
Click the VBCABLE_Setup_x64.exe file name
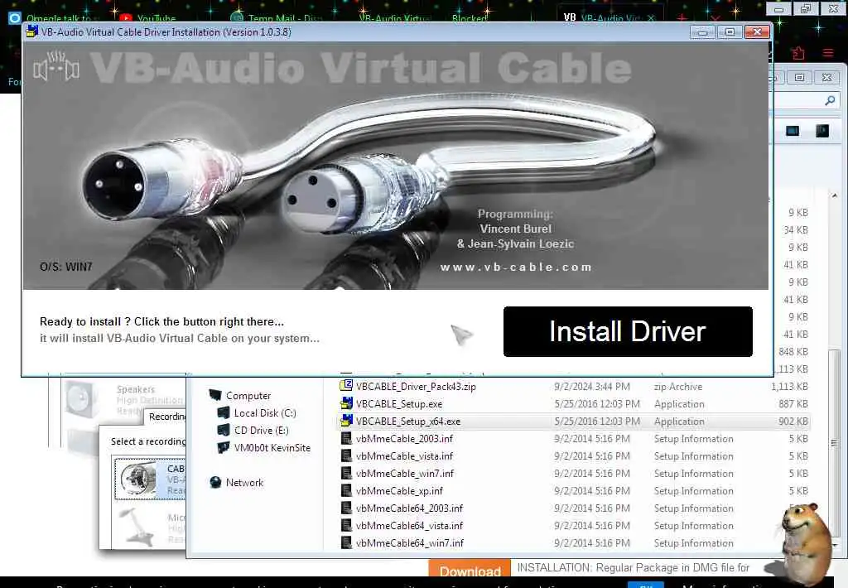pyautogui.click(x=408, y=422)
